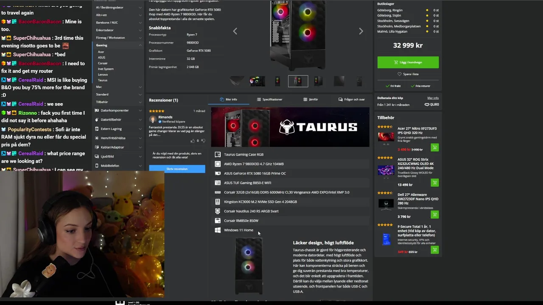Select Acer under Gaming brands

click(101, 52)
